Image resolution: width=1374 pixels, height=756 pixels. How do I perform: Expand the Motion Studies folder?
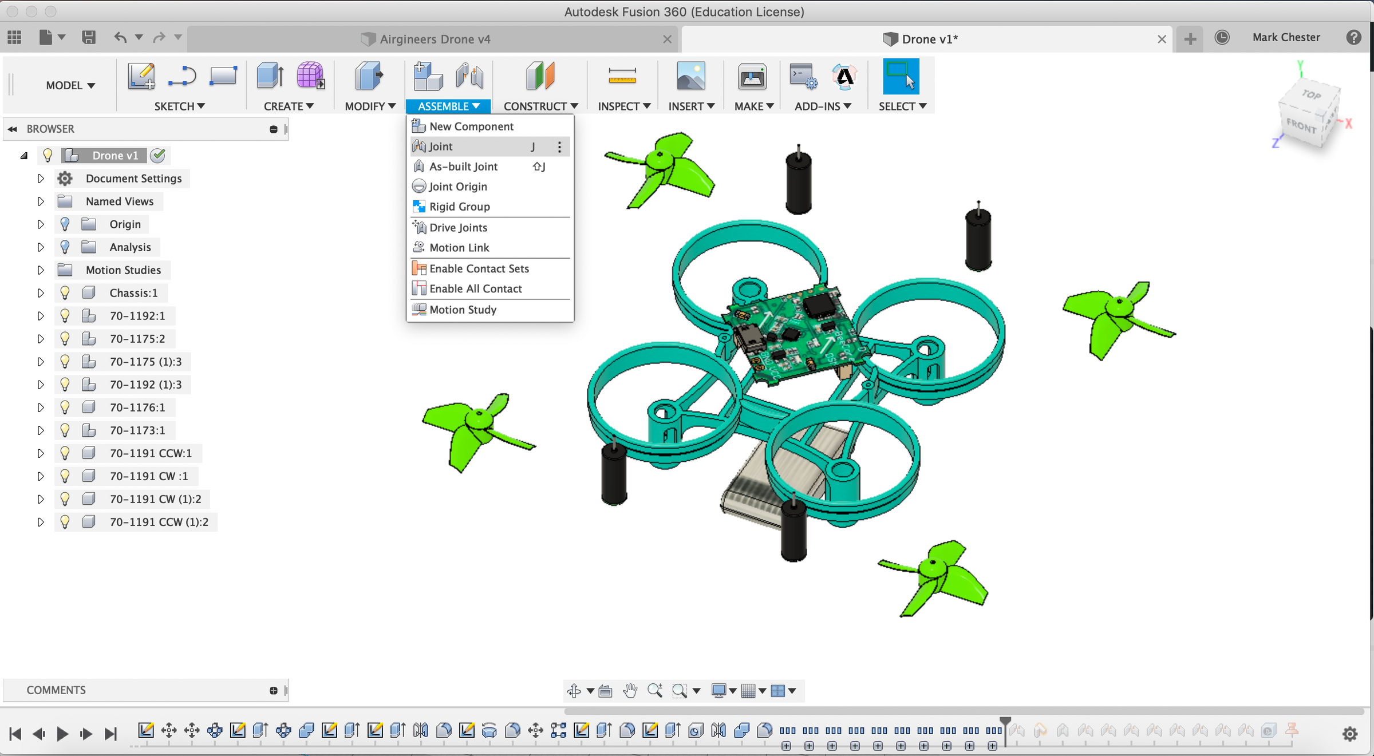[40, 270]
